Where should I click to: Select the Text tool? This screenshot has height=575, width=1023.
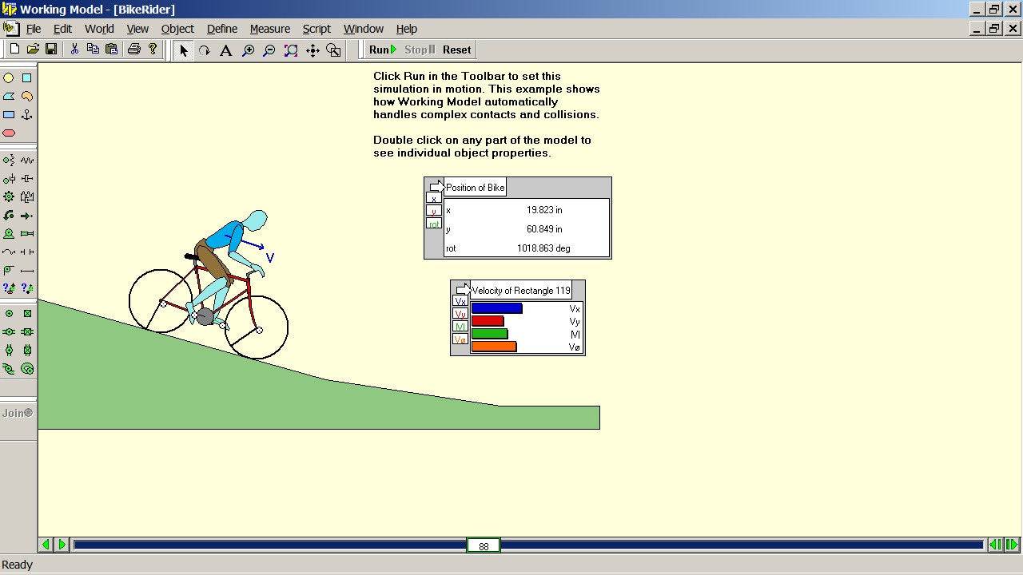tap(226, 50)
